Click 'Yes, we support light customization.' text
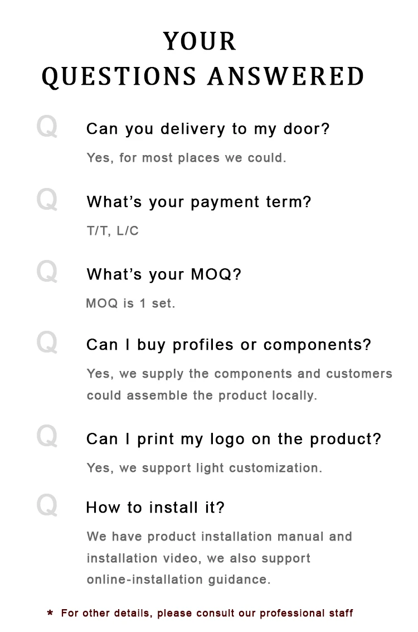The width and height of the screenshot is (418, 632). [204, 468]
